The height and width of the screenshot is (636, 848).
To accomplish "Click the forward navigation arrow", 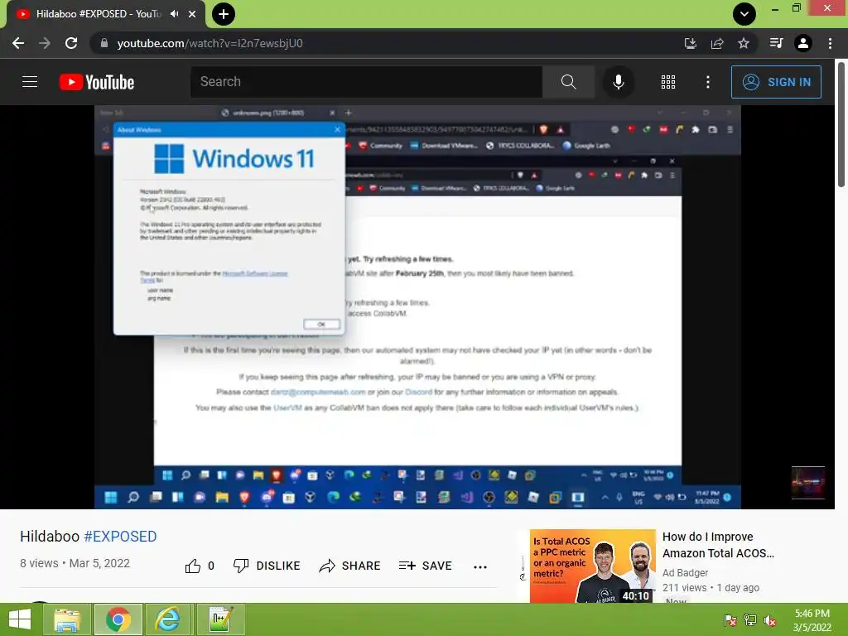I will click(x=45, y=43).
